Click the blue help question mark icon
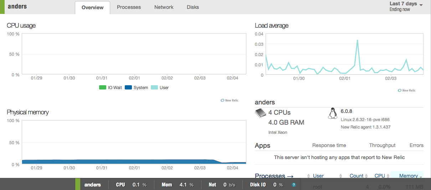431x190 pixels. (x=294, y=185)
